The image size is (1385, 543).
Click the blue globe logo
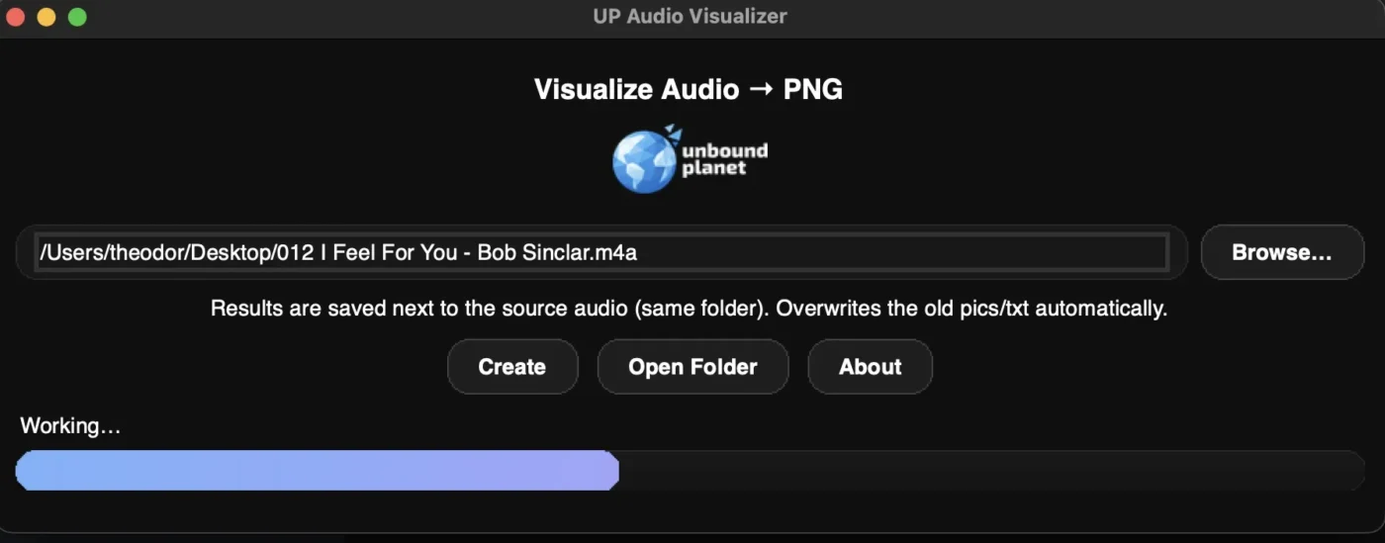tap(643, 162)
